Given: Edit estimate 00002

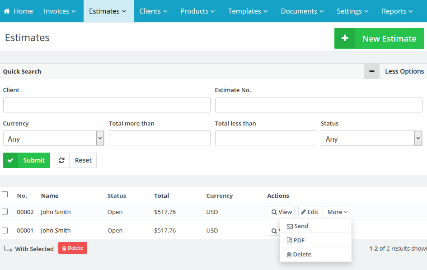Looking at the screenshot, I should coord(310,212).
